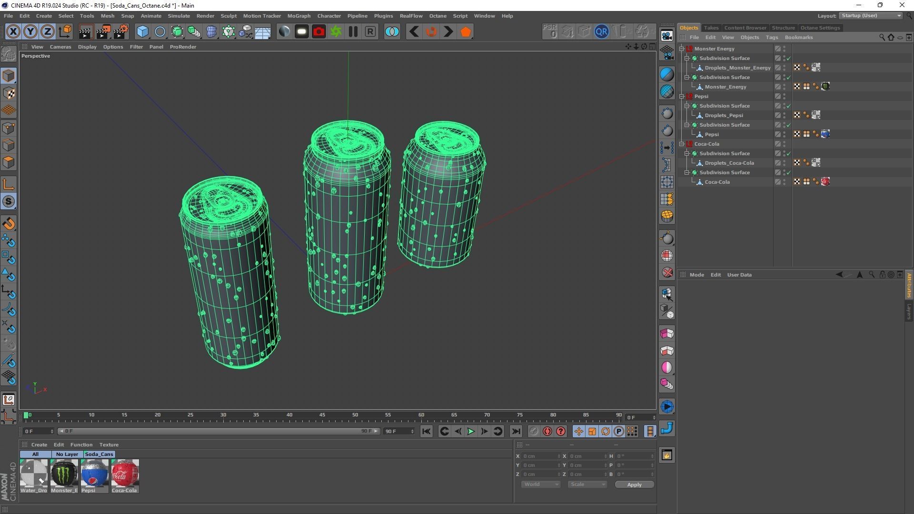The height and width of the screenshot is (514, 914).
Task: Click the orange globe icon
Action: click(x=667, y=216)
